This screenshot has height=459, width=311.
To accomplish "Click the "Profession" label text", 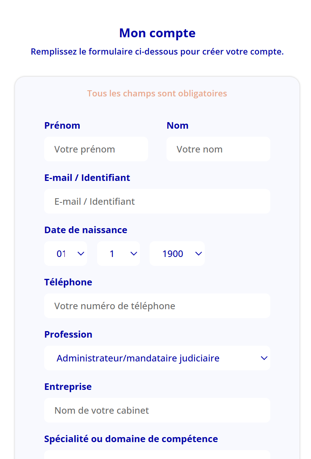I will point(68,335).
